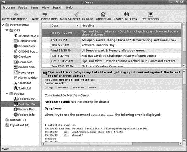Viewport: 187px width, 152px height.
Task: Sort by the Headline column header
Action: [x=131, y=26]
